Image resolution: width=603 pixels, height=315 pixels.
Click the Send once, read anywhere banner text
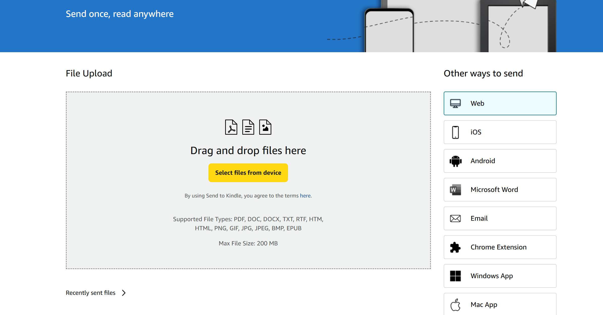pyautogui.click(x=120, y=14)
